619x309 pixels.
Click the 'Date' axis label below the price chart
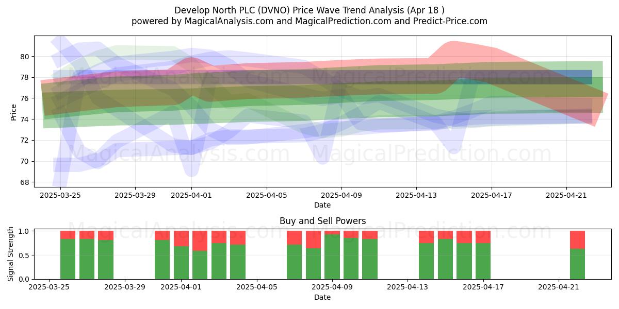(322, 205)
